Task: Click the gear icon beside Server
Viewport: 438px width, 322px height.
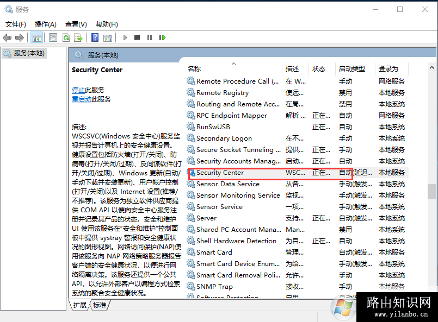Action: point(191,218)
